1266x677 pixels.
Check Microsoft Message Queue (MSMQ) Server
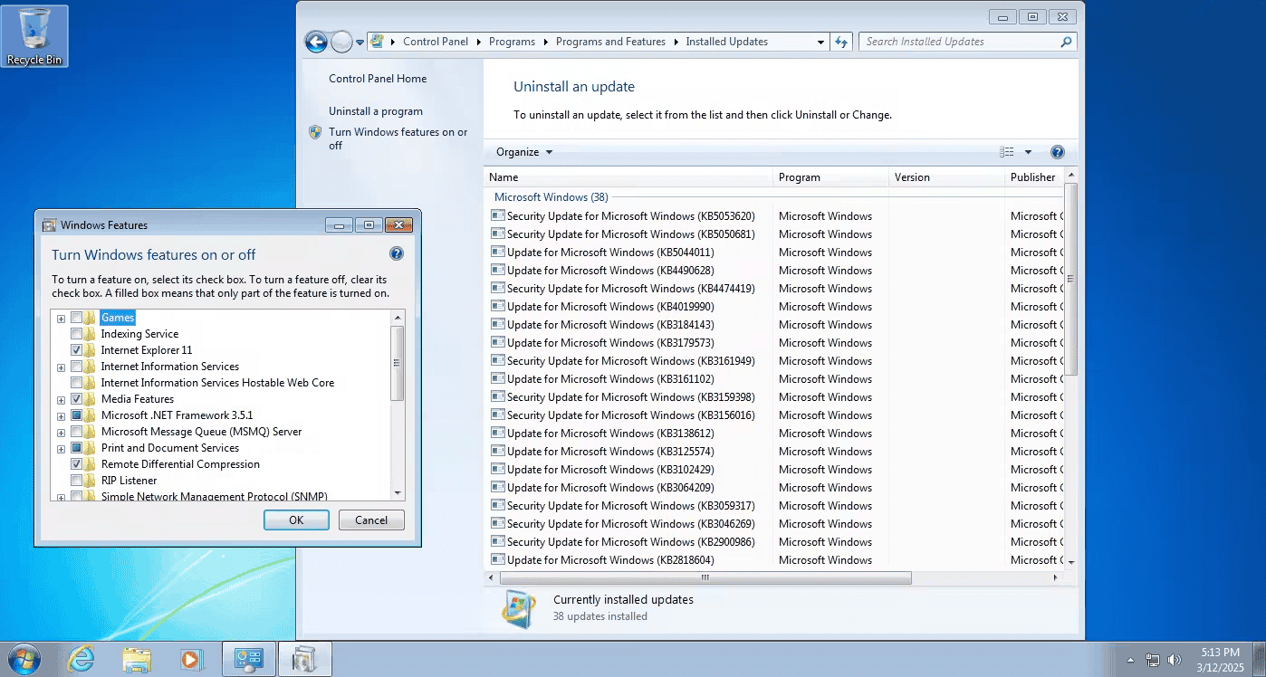pos(76,432)
